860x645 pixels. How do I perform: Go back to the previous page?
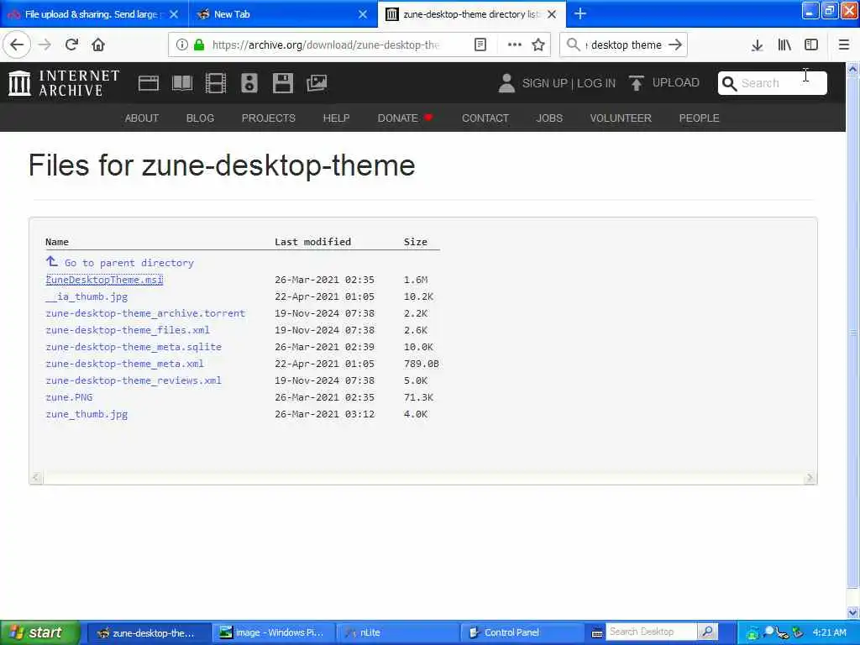pyautogui.click(x=17, y=45)
